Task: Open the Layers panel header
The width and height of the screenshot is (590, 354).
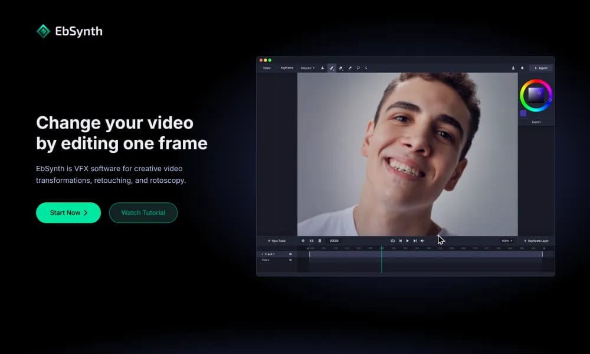Action: click(x=536, y=122)
